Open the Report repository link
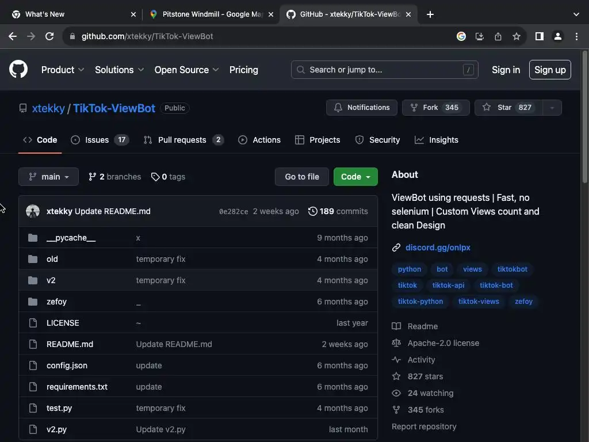589x442 pixels. [x=424, y=426]
